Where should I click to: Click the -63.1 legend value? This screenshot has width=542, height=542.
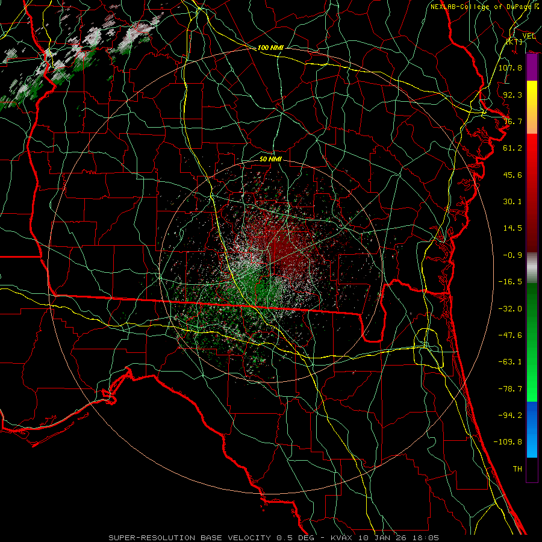coord(510,362)
